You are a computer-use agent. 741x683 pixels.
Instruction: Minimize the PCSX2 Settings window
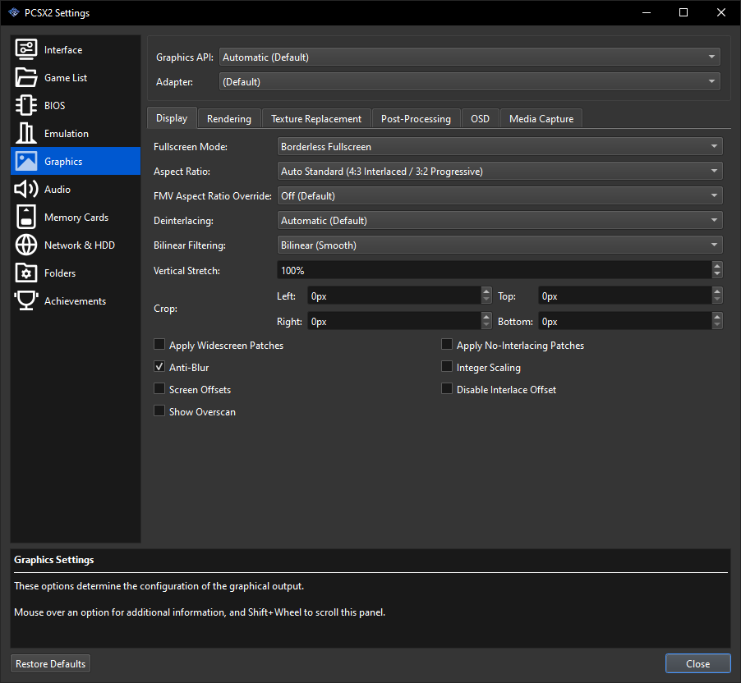click(647, 13)
